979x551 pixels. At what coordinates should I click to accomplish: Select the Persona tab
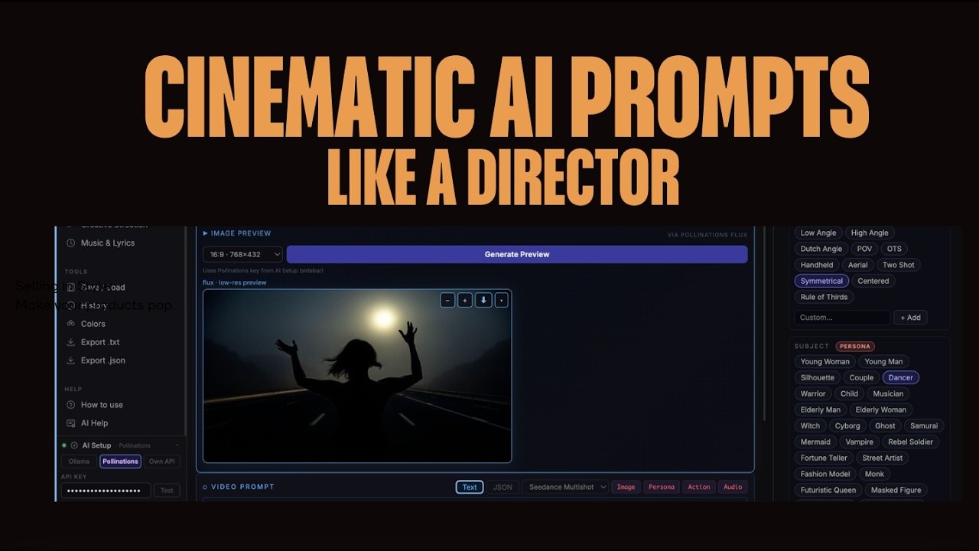point(661,487)
